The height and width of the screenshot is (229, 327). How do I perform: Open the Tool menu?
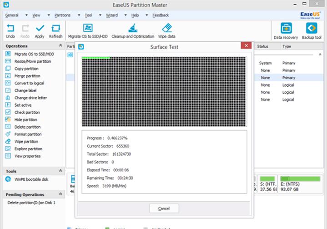click(x=88, y=15)
